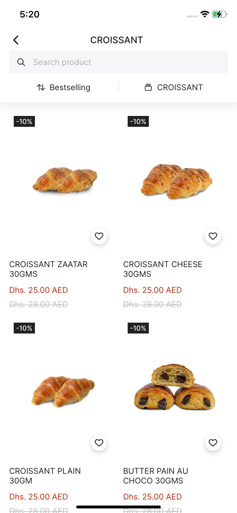Open Croissant Plain 30GM product title
This screenshot has width=237, height=513.
45,476
